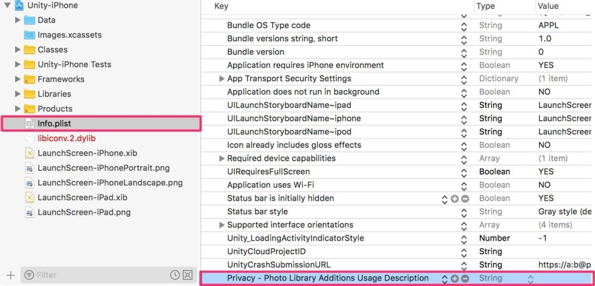This screenshot has width=595, height=286.
Task: Open key stepper for Application uses Wi-Fi
Action: [463, 186]
